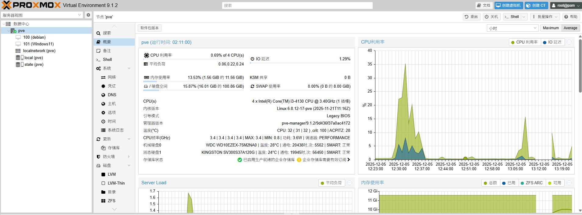Viewport: 582px width, 215px height.
Task: Collapse the 数据中心 tree node
Action: click(x=4, y=24)
